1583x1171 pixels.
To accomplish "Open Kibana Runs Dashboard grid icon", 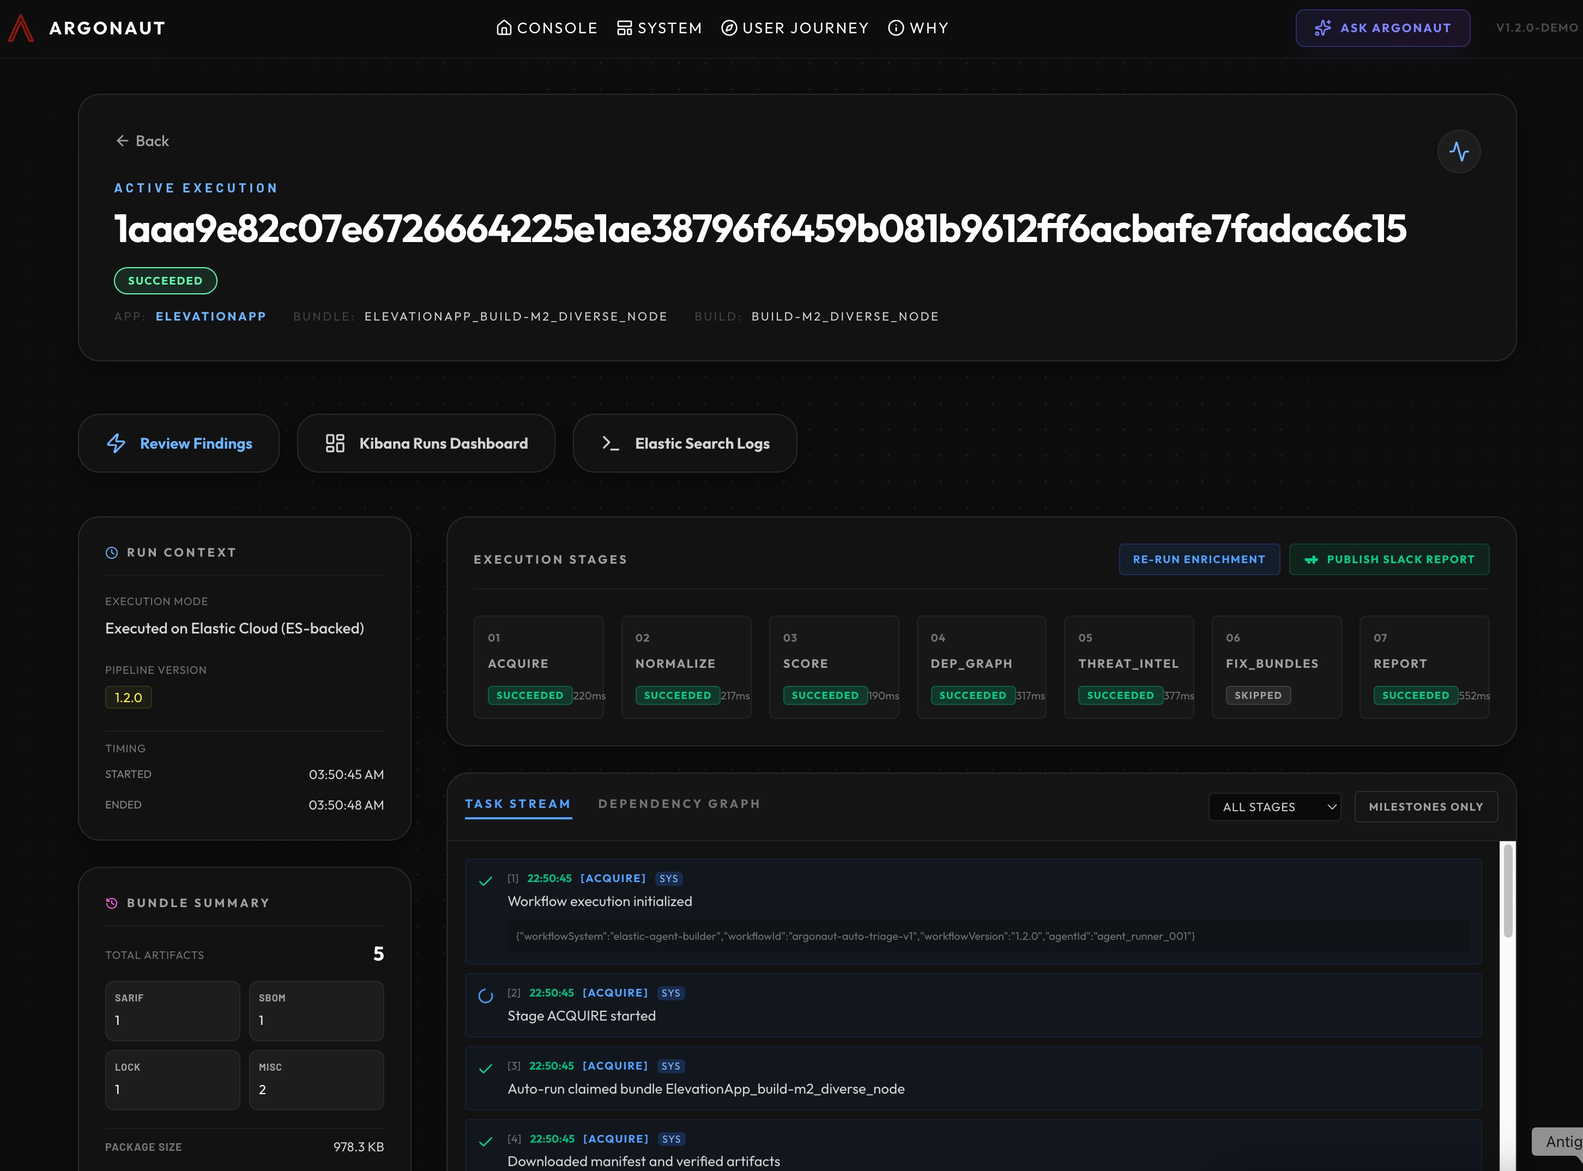I will point(426,444).
